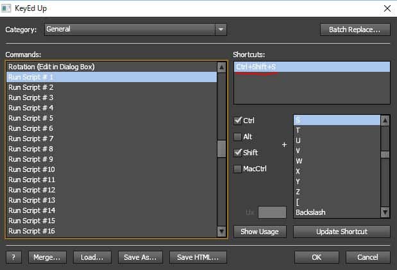The width and height of the screenshot is (397, 270).
Task: Click the General category combo box
Action: point(128,30)
